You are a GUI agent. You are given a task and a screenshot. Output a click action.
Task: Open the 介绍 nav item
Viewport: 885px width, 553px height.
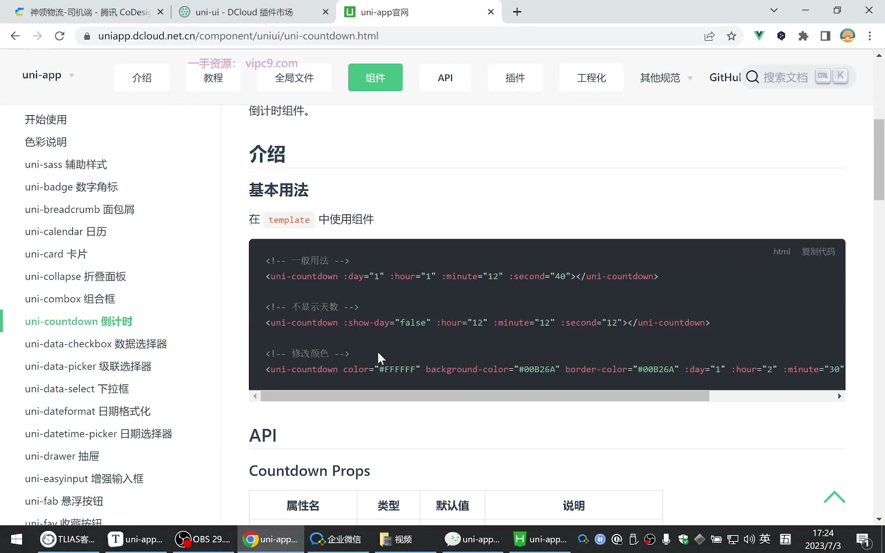tap(142, 77)
